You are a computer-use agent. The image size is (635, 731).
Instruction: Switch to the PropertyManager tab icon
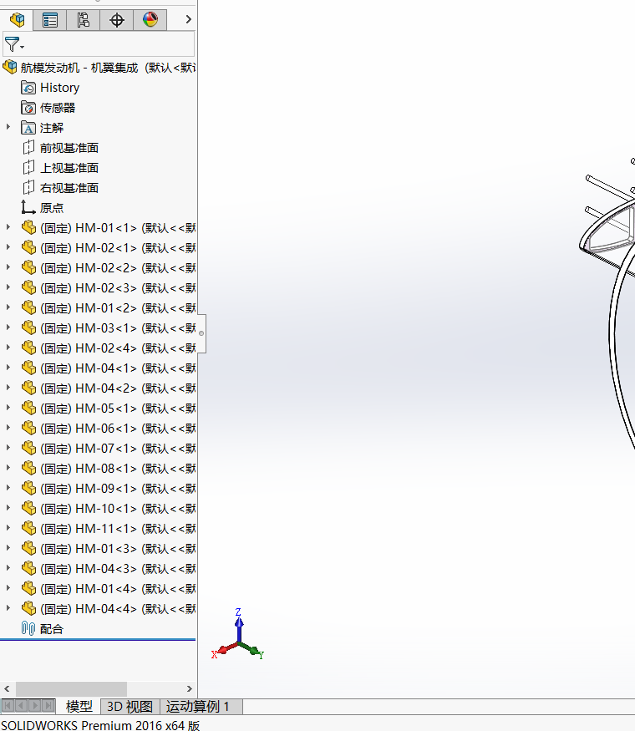click(50, 19)
